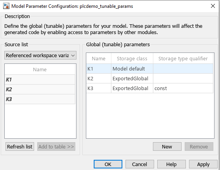Select K3 in the Source list
The image size is (220, 170).
click(40, 99)
